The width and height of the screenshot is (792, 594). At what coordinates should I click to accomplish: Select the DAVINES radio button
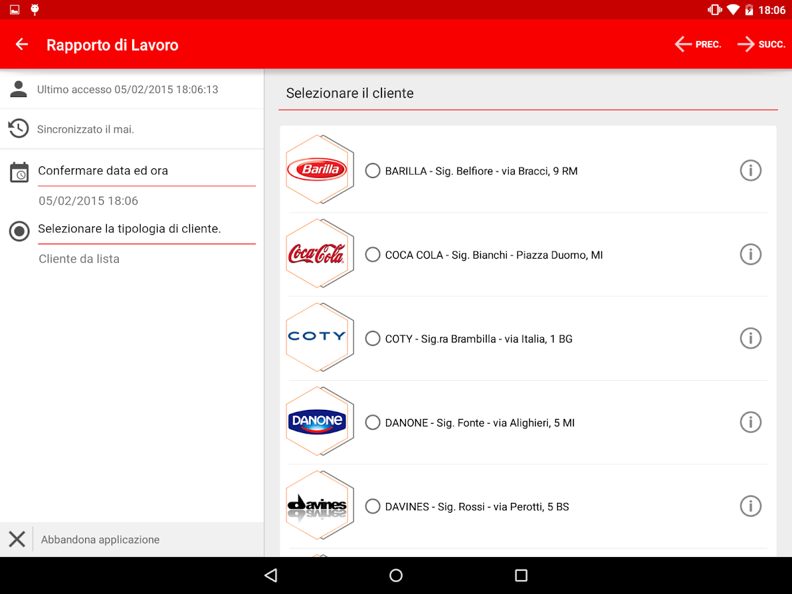tap(372, 506)
